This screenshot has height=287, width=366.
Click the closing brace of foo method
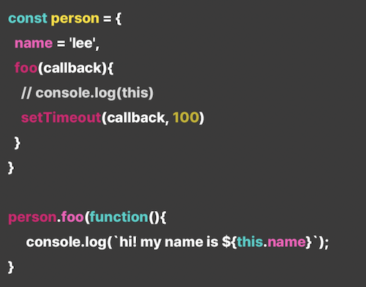point(18,143)
